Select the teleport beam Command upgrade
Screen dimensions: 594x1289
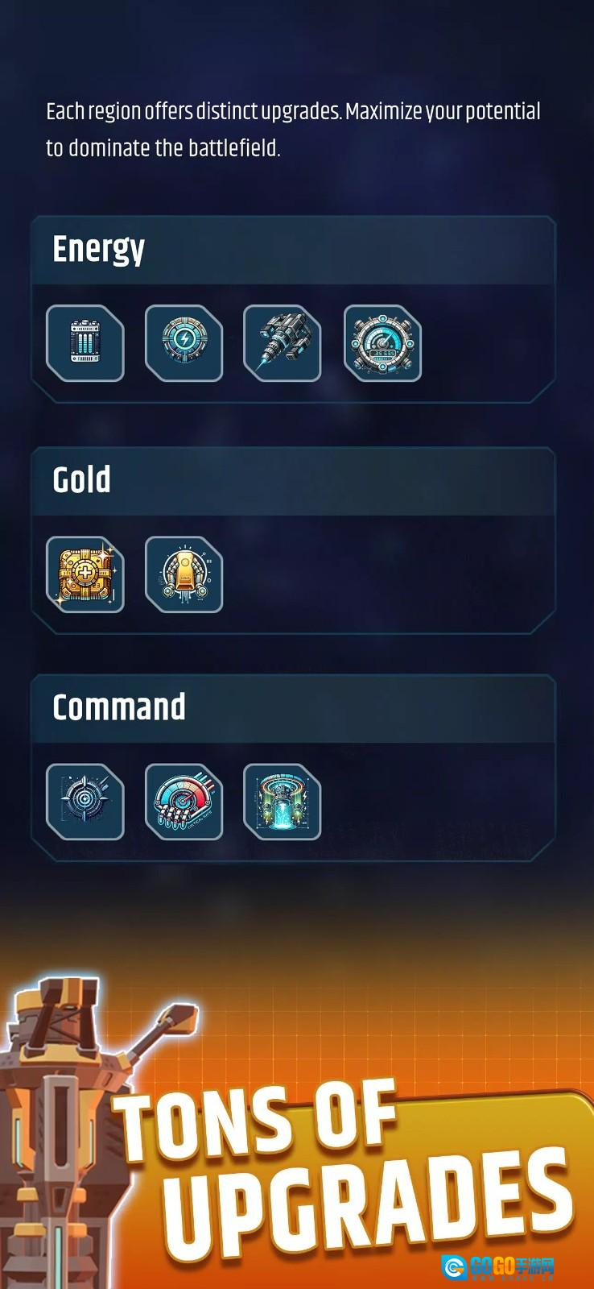click(x=283, y=802)
